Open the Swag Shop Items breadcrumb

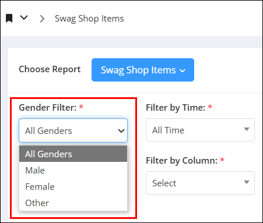click(89, 19)
